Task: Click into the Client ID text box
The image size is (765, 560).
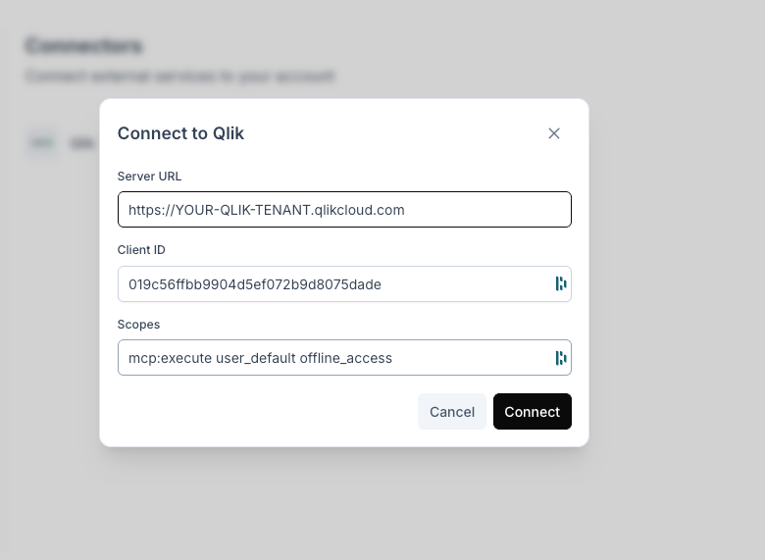Action: [333, 284]
